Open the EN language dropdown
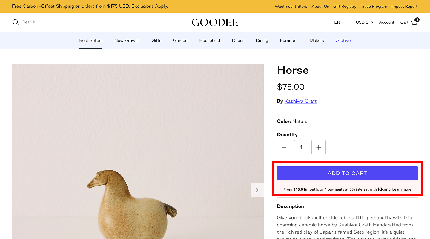 pyautogui.click(x=341, y=22)
